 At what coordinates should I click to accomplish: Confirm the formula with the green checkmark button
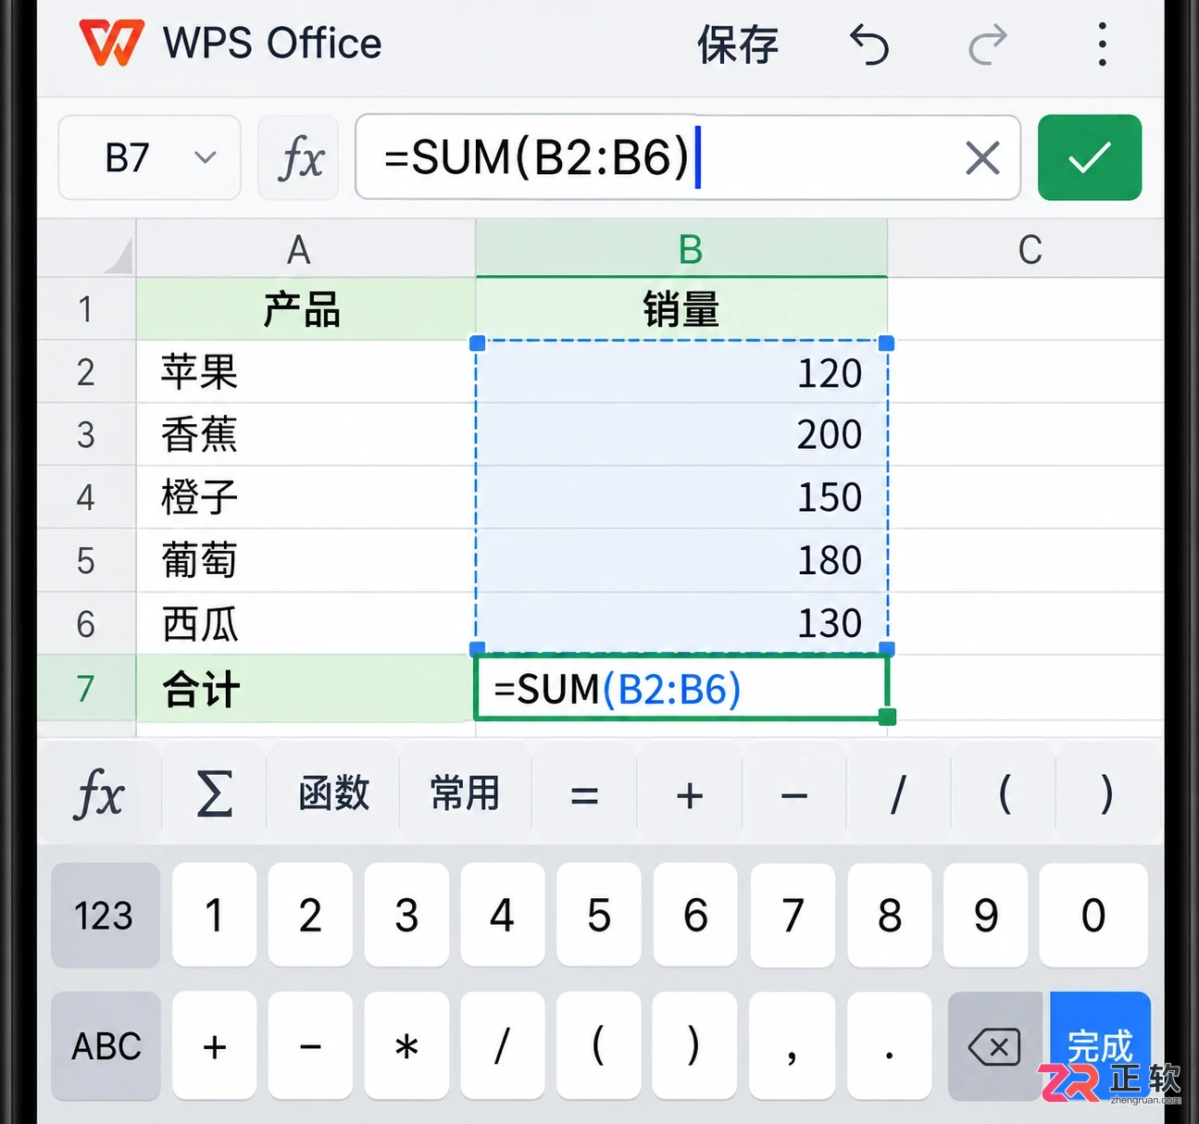pyautogui.click(x=1090, y=157)
